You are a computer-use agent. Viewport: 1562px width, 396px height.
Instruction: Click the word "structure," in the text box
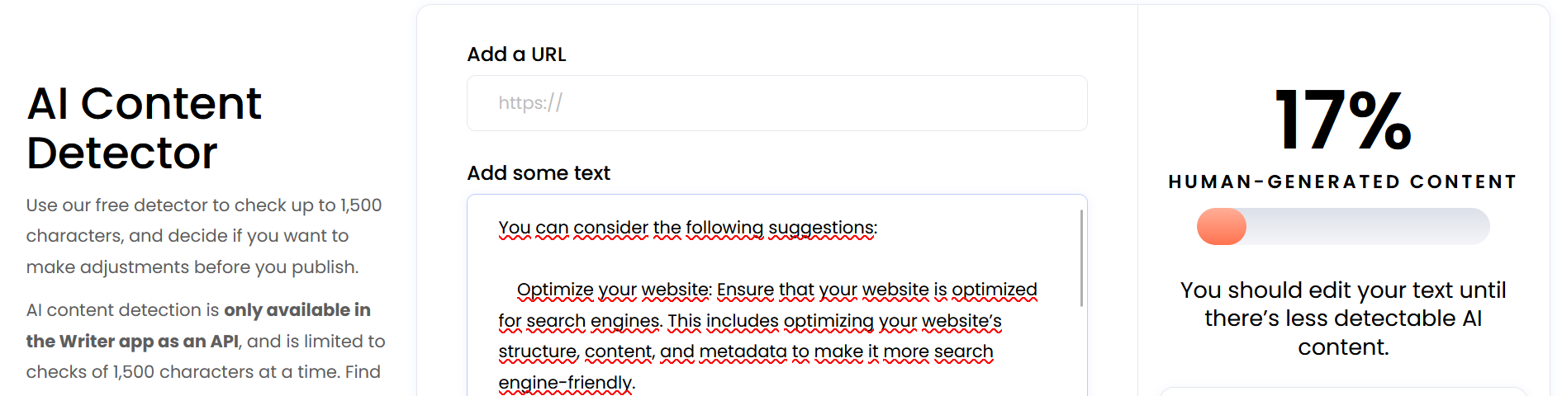pyautogui.click(x=539, y=352)
